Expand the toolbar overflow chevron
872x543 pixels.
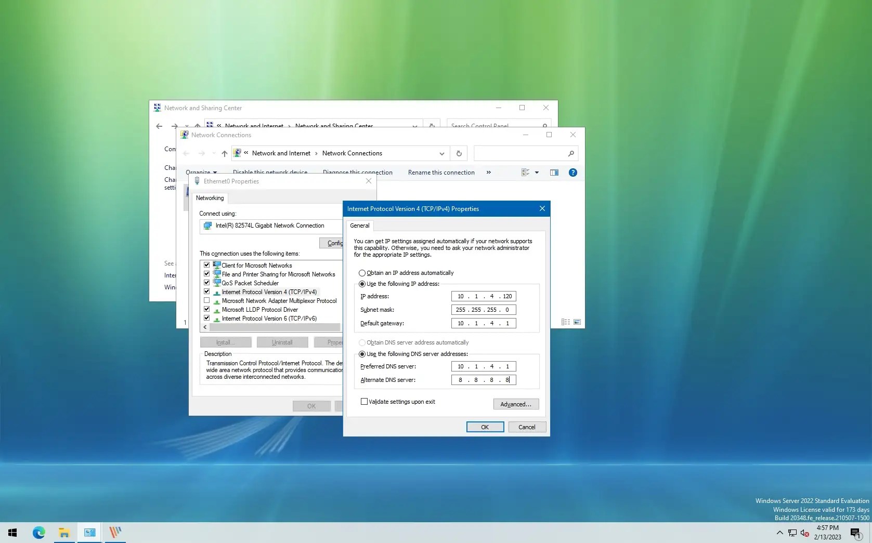[488, 172]
